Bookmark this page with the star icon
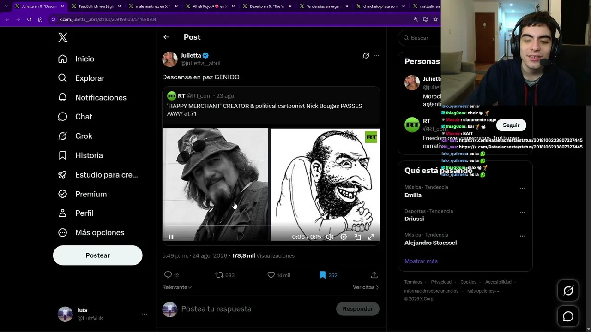The image size is (591, 332). [435, 19]
